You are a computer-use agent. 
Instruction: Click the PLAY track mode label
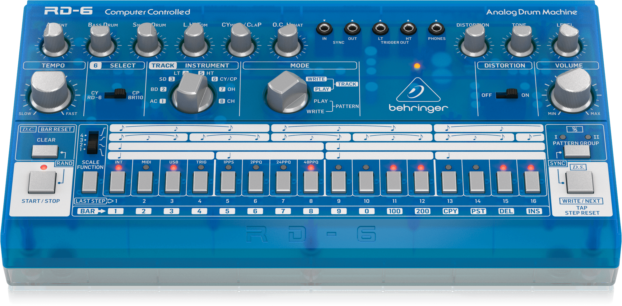tap(322, 89)
